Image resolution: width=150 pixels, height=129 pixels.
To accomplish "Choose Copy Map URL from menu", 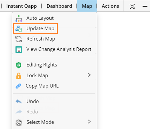I will click(x=55, y=86).
